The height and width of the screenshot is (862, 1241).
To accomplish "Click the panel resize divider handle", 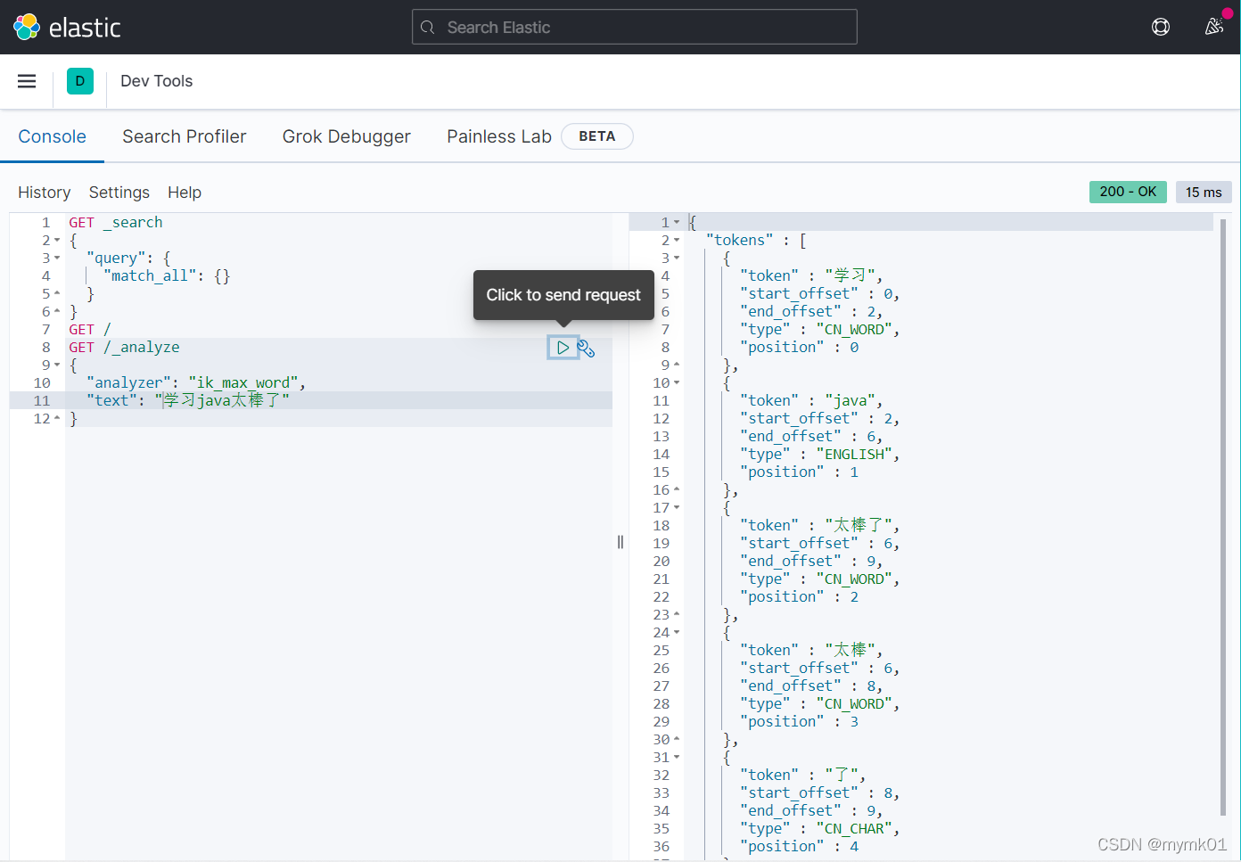I will coord(620,542).
